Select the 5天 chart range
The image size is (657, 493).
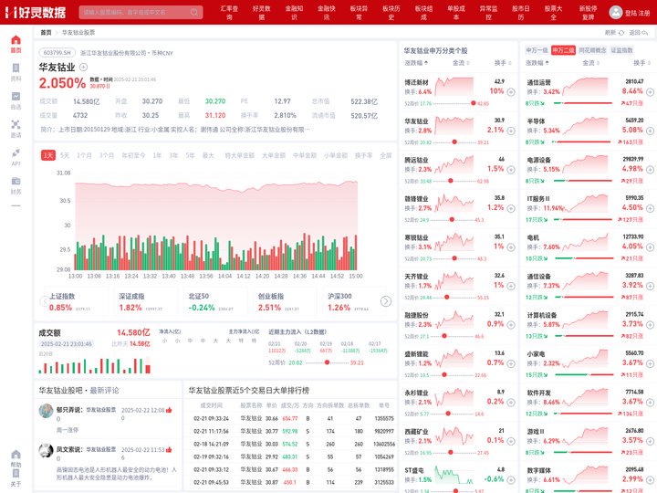(x=65, y=155)
